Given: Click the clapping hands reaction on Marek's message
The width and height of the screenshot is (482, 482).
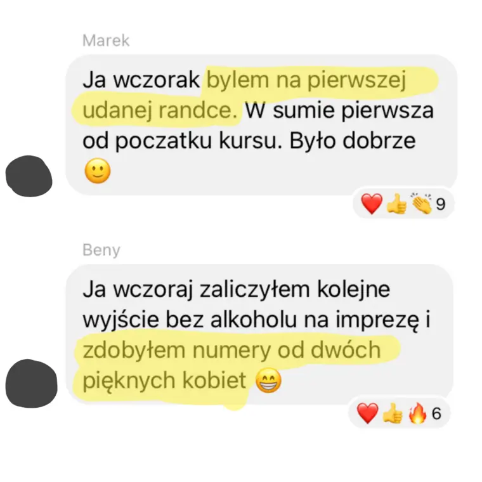Looking at the screenshot, I should pos(422,203).
